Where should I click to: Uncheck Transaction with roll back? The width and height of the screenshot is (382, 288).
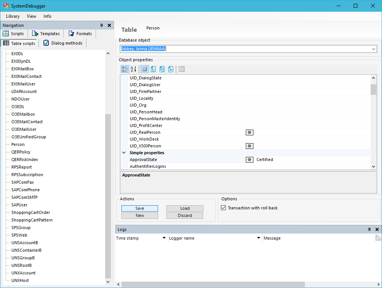[x=224, y=208]
